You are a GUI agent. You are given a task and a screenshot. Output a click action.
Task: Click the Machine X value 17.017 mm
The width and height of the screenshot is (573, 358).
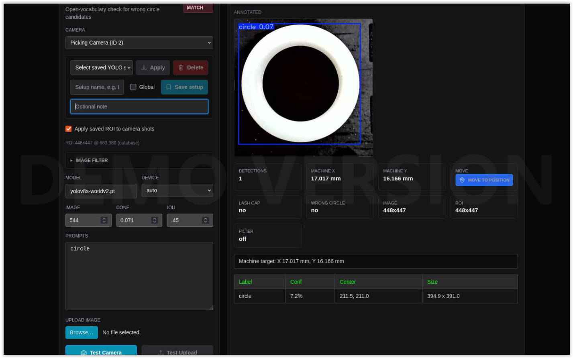point(326,179)
